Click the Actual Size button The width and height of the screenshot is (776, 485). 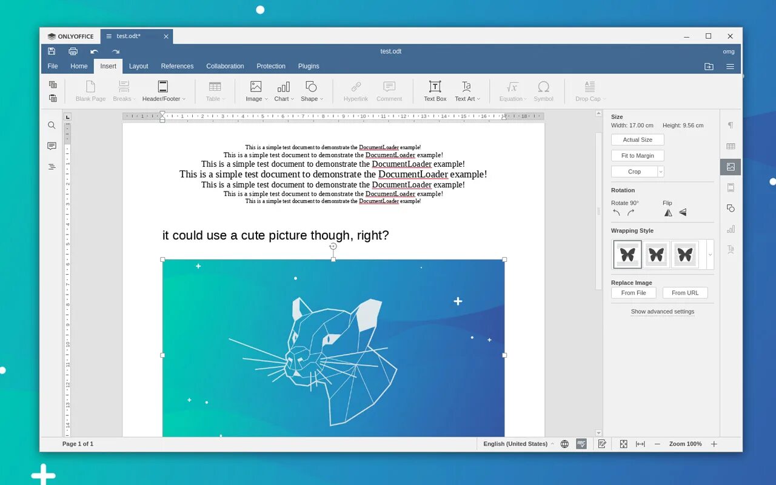(638, 139)
